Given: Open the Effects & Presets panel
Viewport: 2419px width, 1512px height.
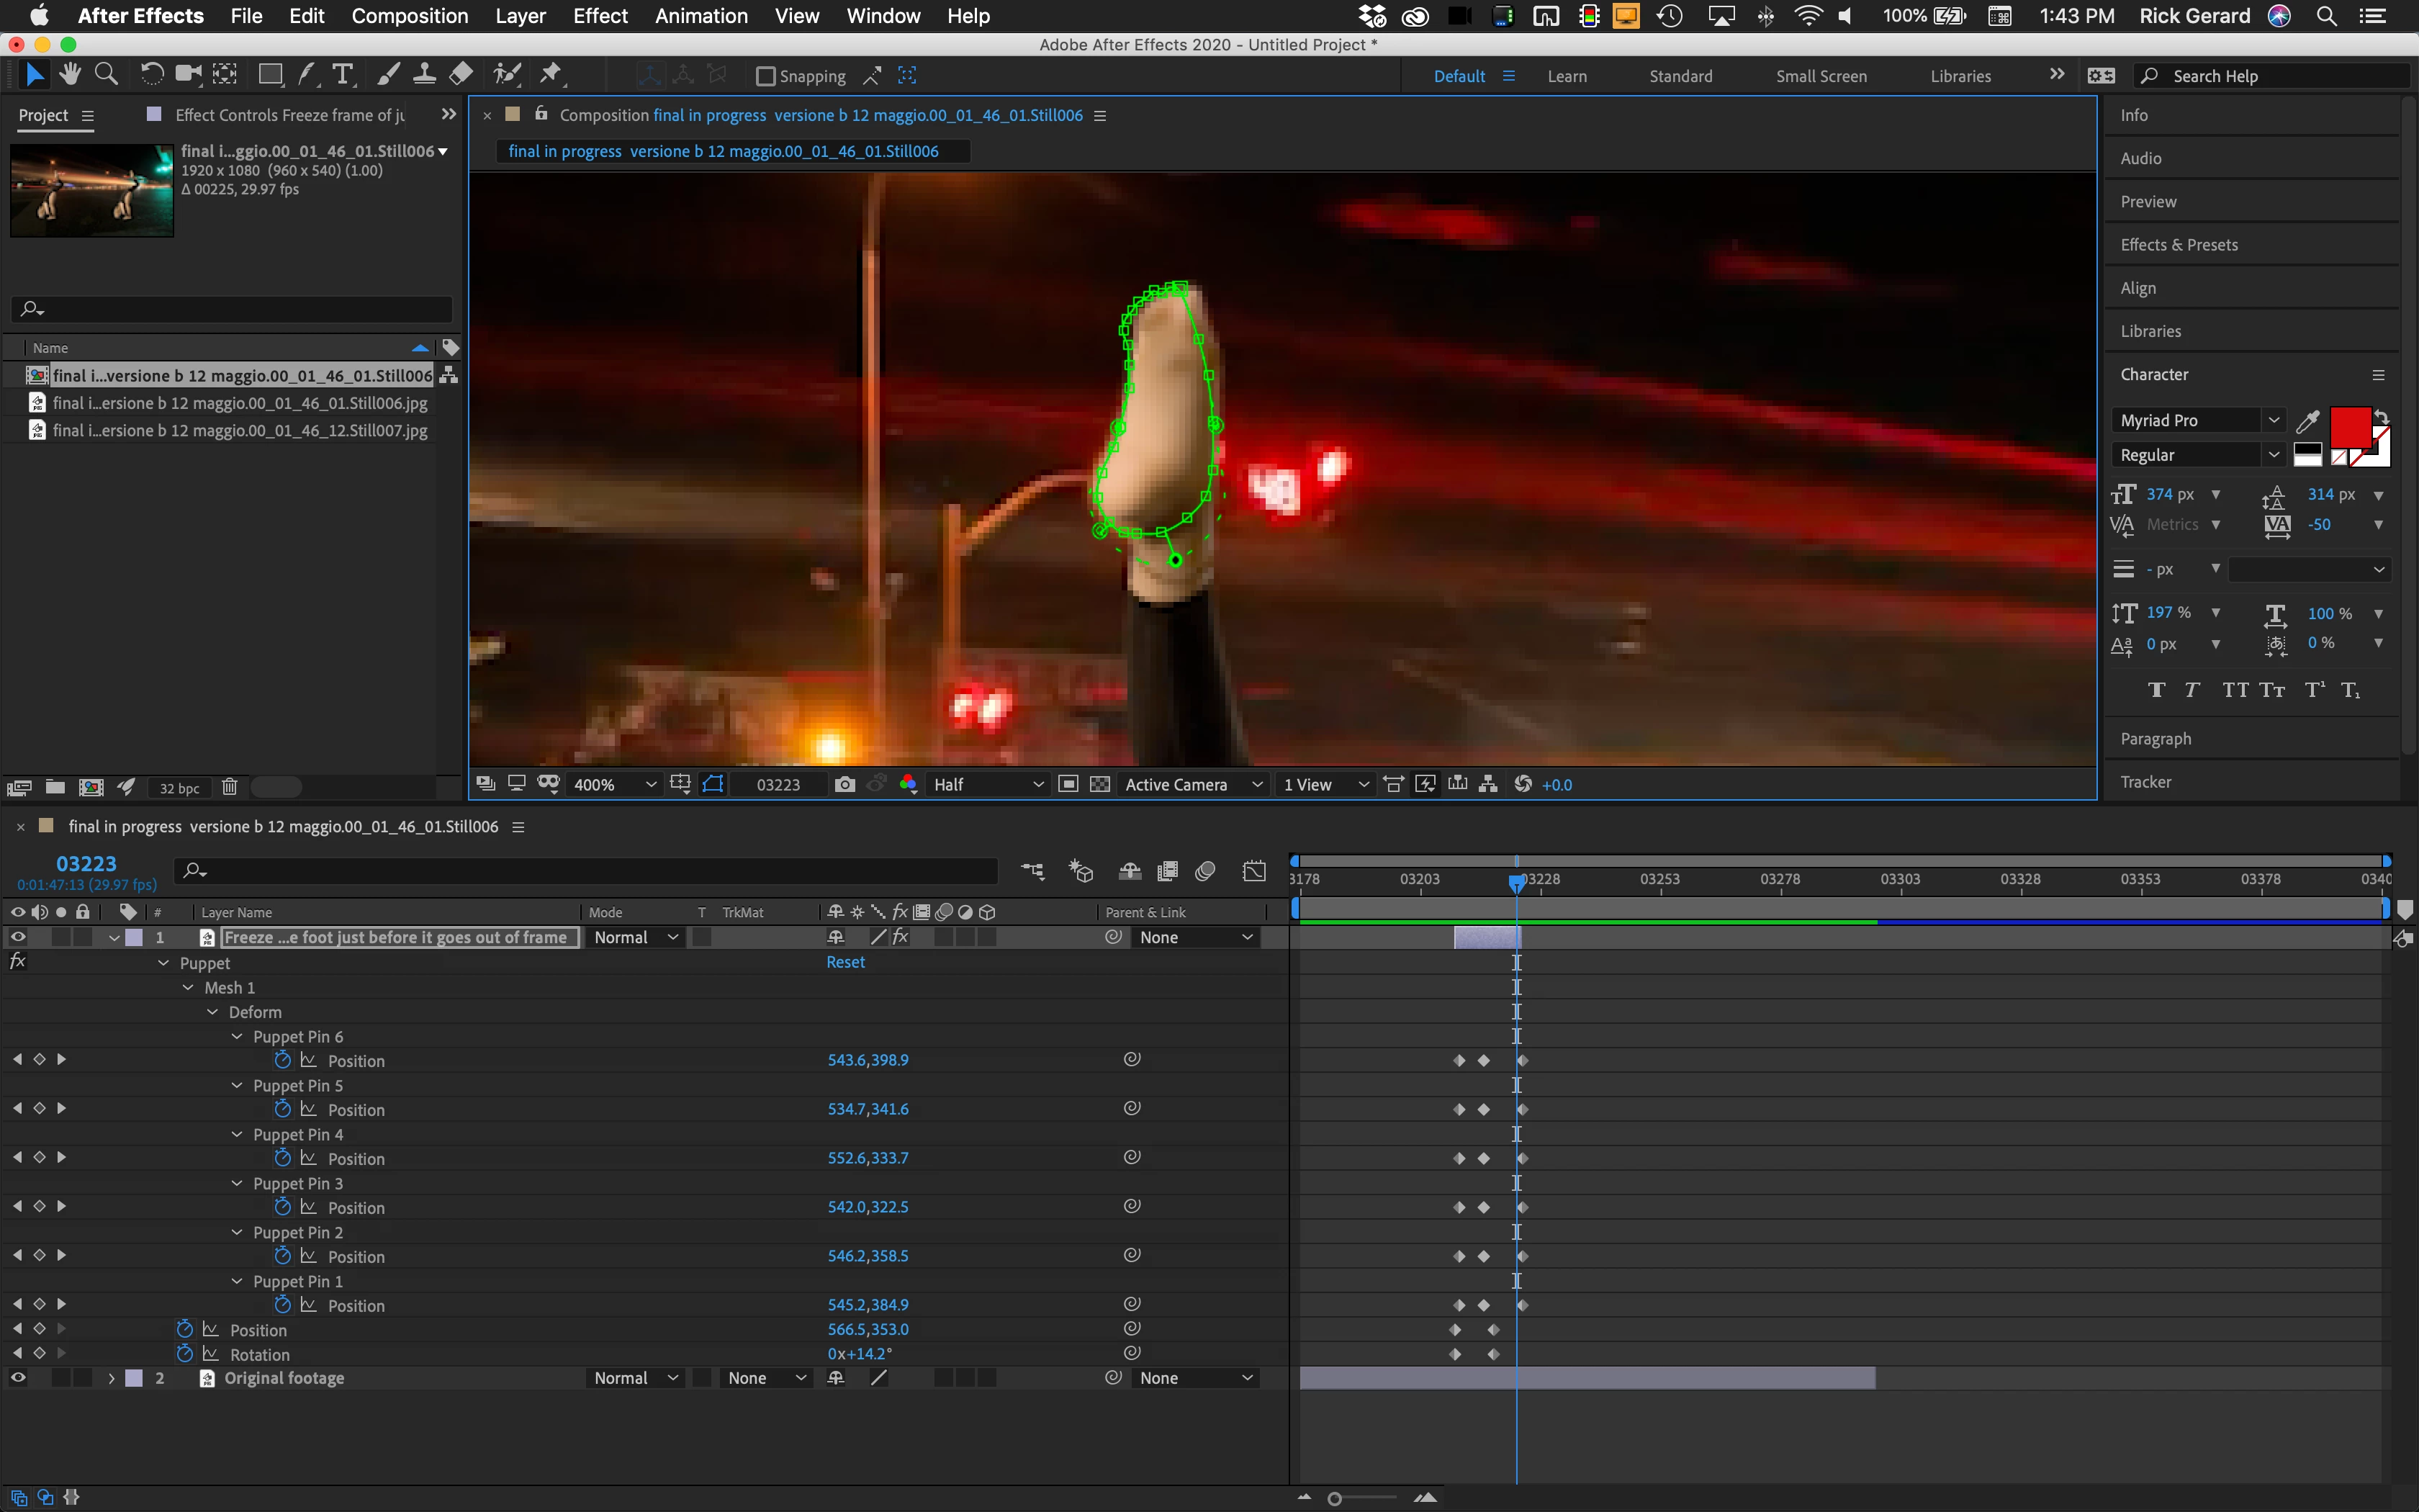Looking at the screenshot, I should click(2178, 245).
